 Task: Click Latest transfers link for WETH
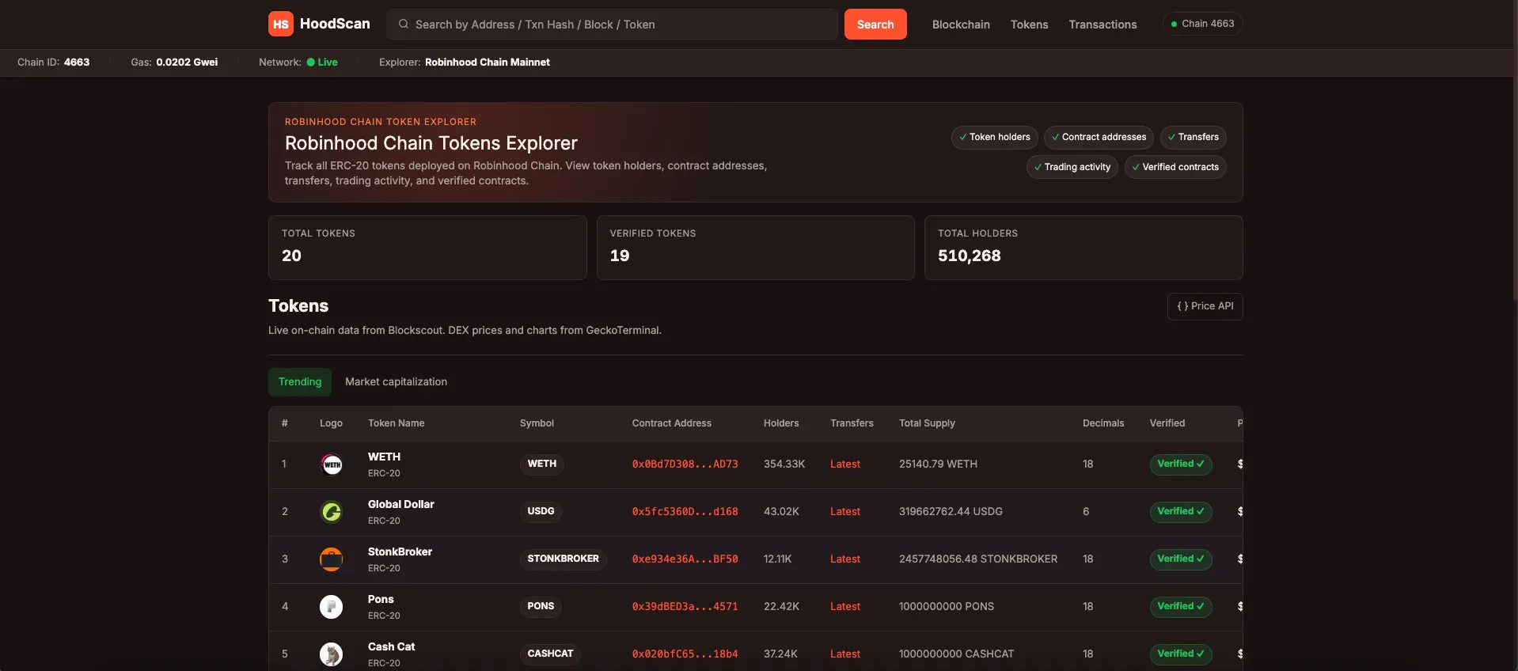tap(844, 464)
